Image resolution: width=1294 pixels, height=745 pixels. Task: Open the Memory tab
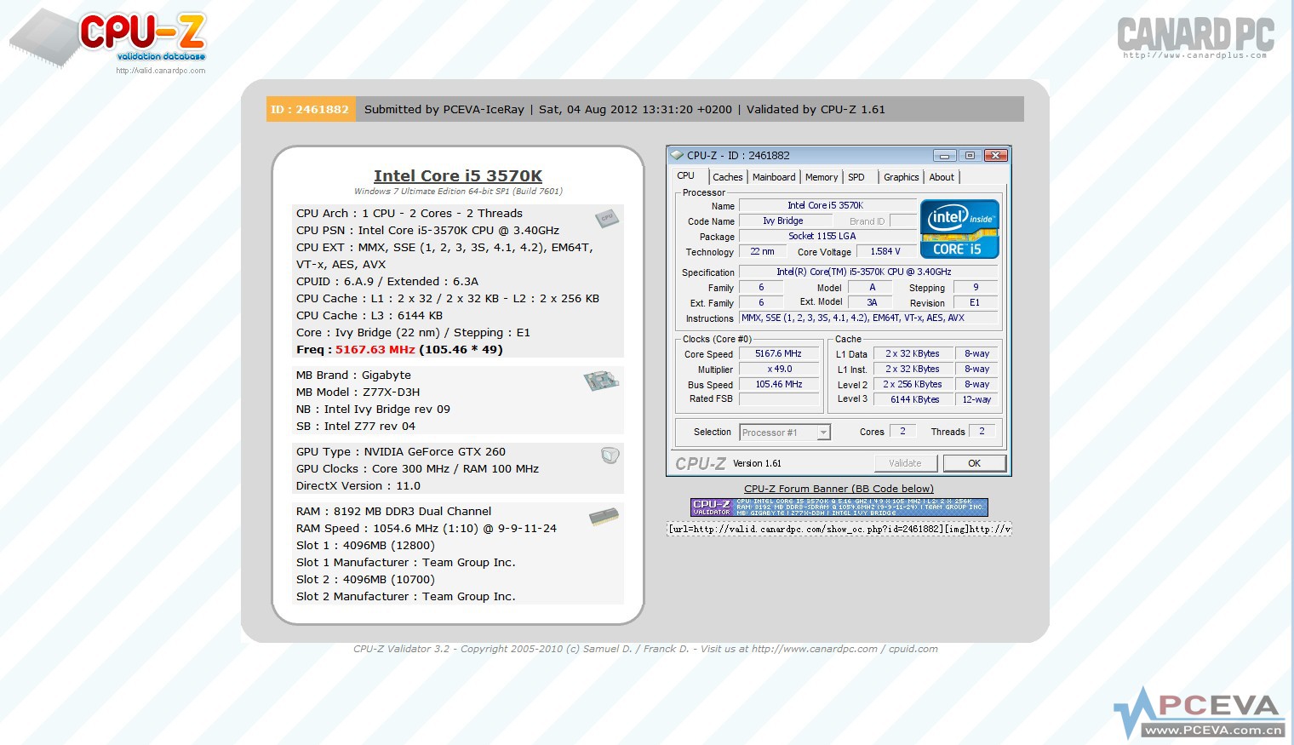click(x=822, y=177)
